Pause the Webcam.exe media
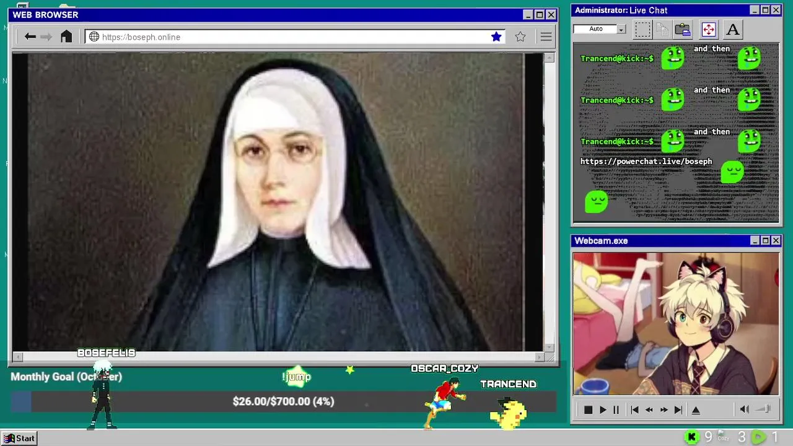 pyautogui.click(x=616, y=409)
